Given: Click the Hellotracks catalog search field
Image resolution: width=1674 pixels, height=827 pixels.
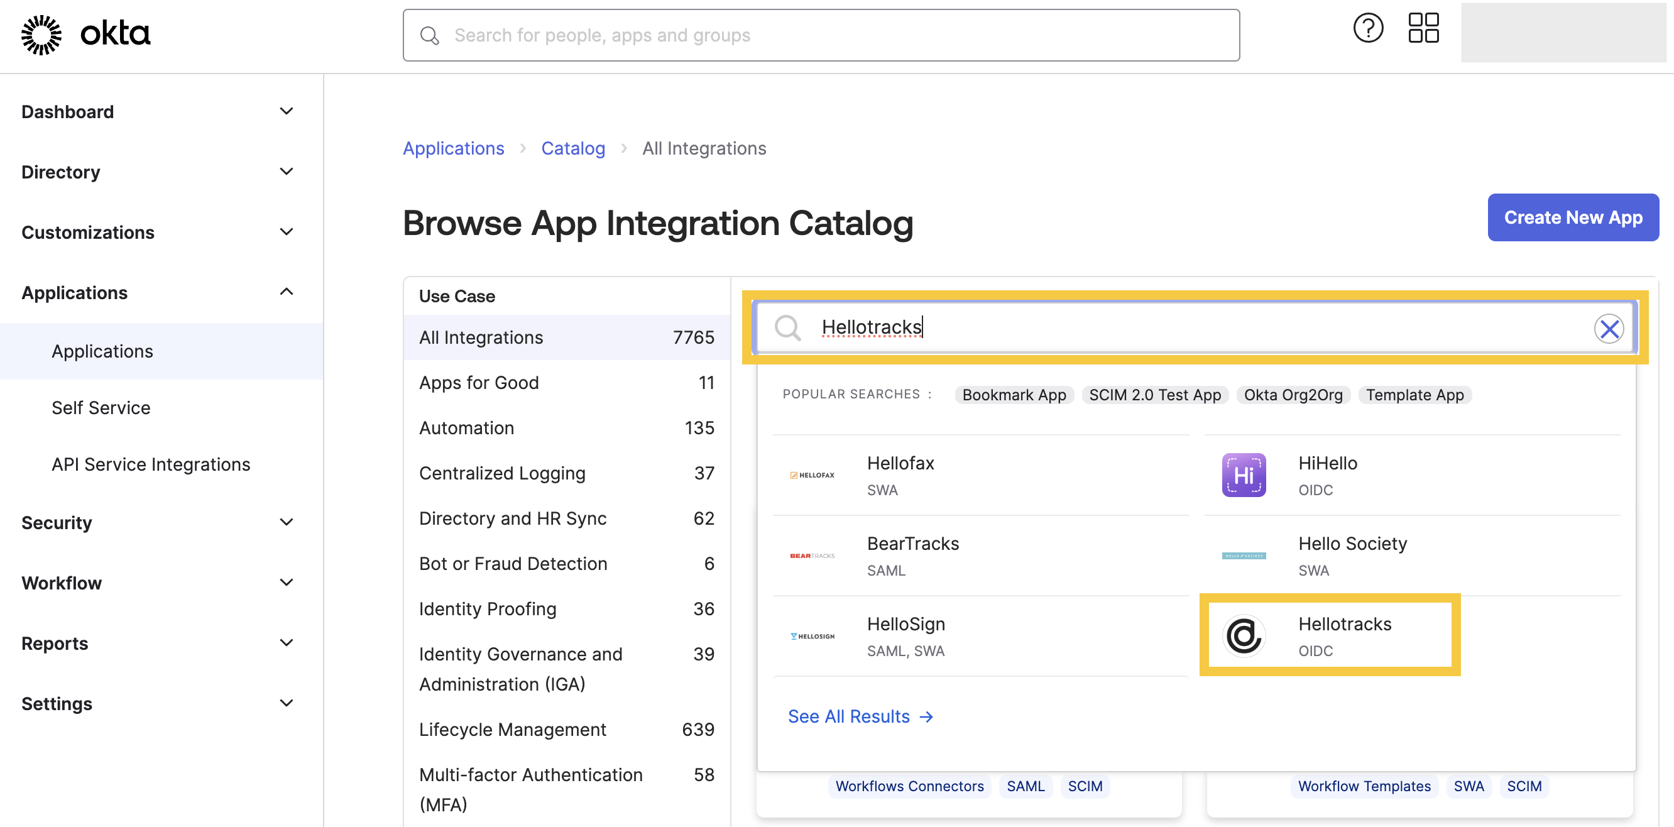Looking at the screenshot, I should [x=1195, y=328].
